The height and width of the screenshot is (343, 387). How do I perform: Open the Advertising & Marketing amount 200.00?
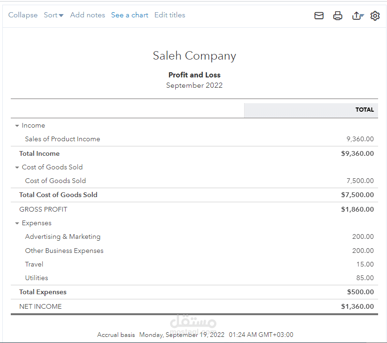coord(363,236)
